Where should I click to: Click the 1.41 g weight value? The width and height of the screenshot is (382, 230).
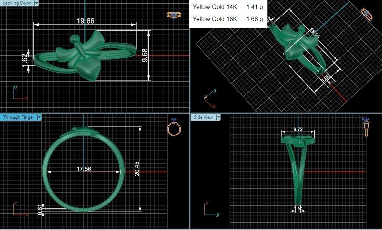click(255, 7)
